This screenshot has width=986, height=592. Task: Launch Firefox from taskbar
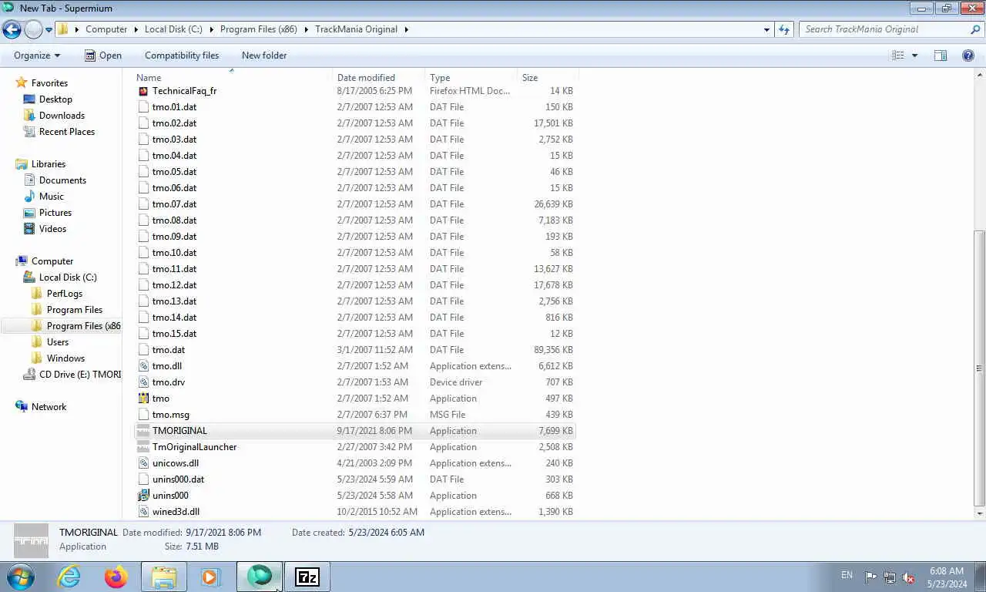coord(116,577)
